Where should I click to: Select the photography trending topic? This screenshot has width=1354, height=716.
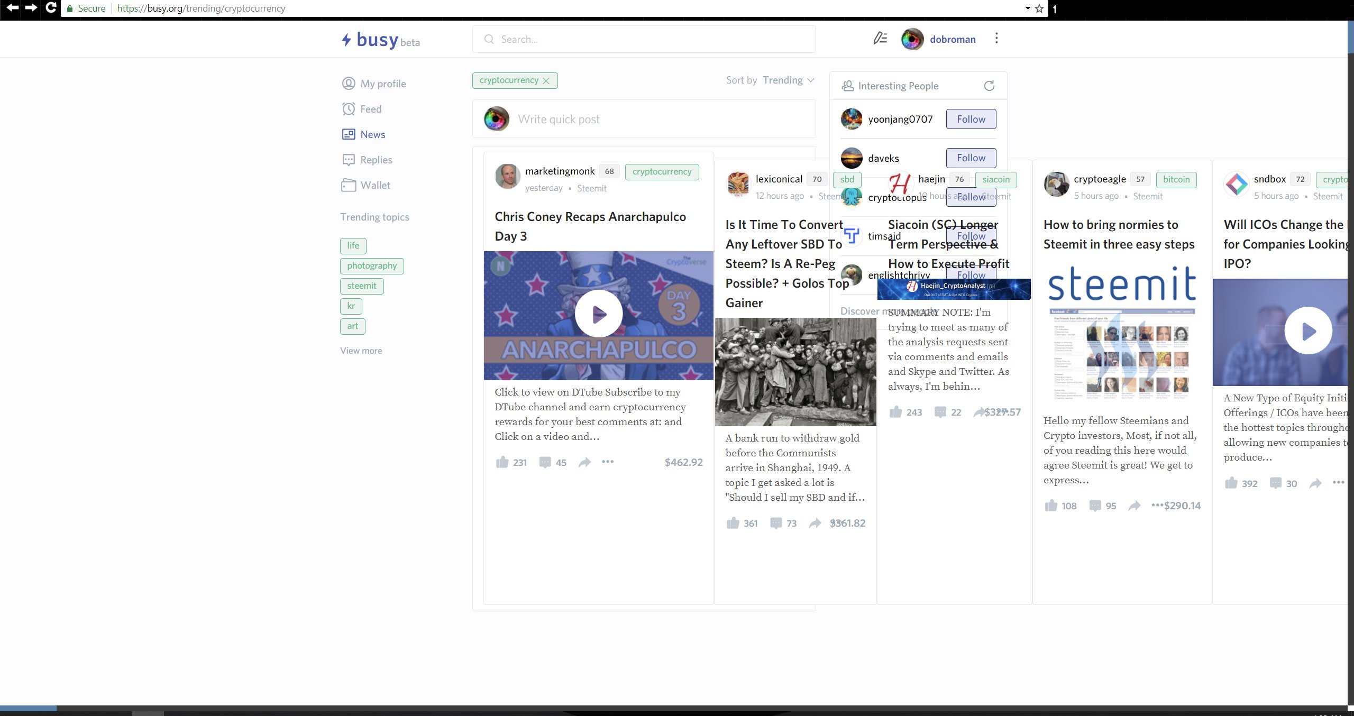point(372,265)
